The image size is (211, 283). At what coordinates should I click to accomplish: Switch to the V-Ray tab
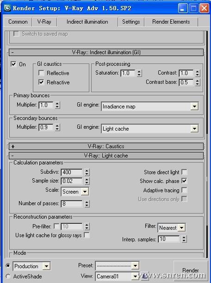point(44,22)
